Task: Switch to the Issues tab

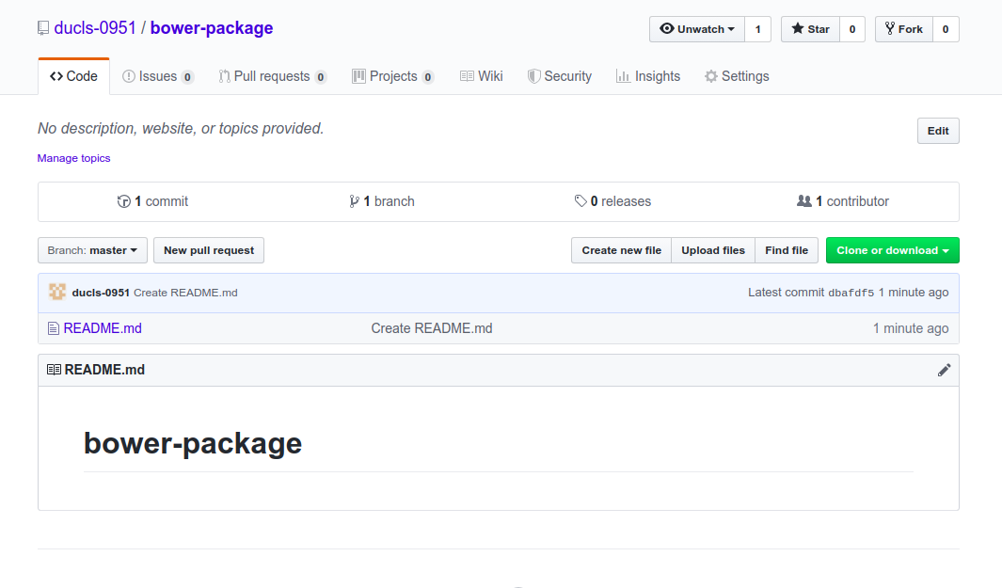Action: [x=158, y=76]
